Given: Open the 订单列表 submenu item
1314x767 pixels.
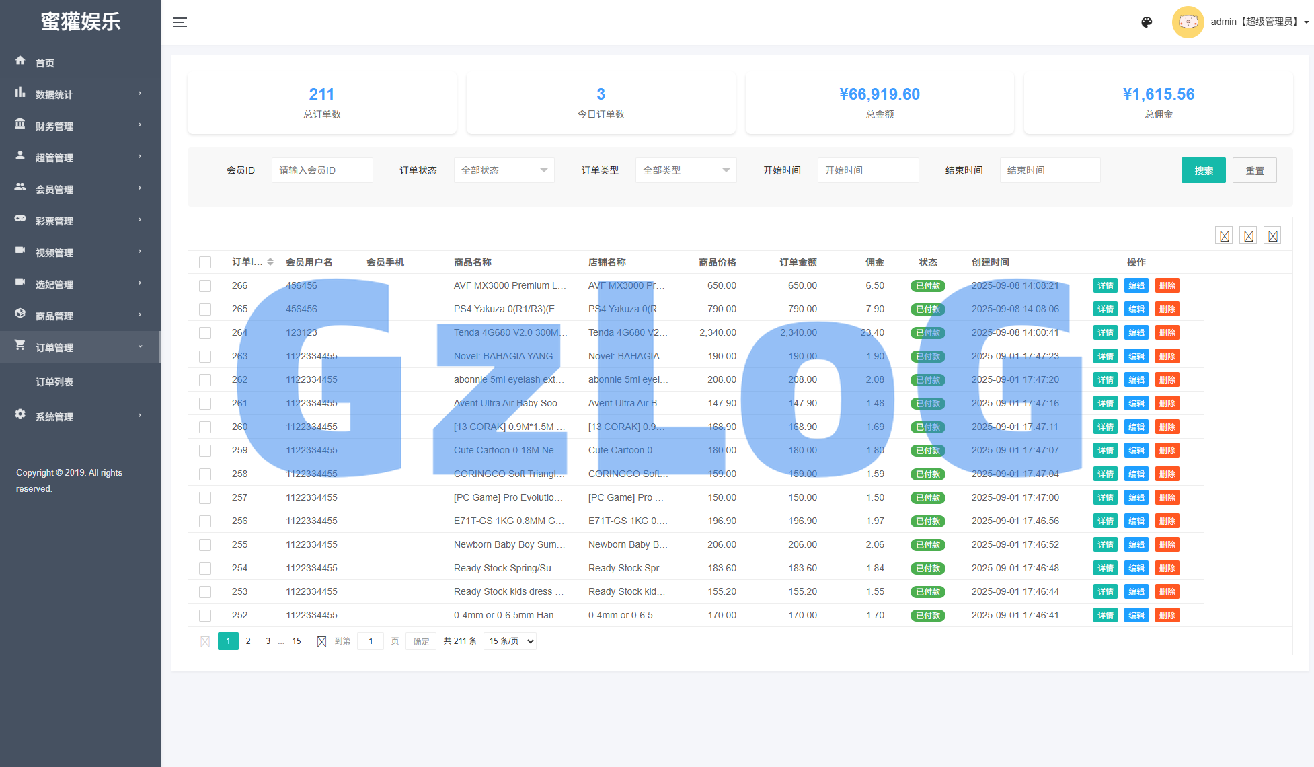Looking at the screenshot, I should [54, 382].
